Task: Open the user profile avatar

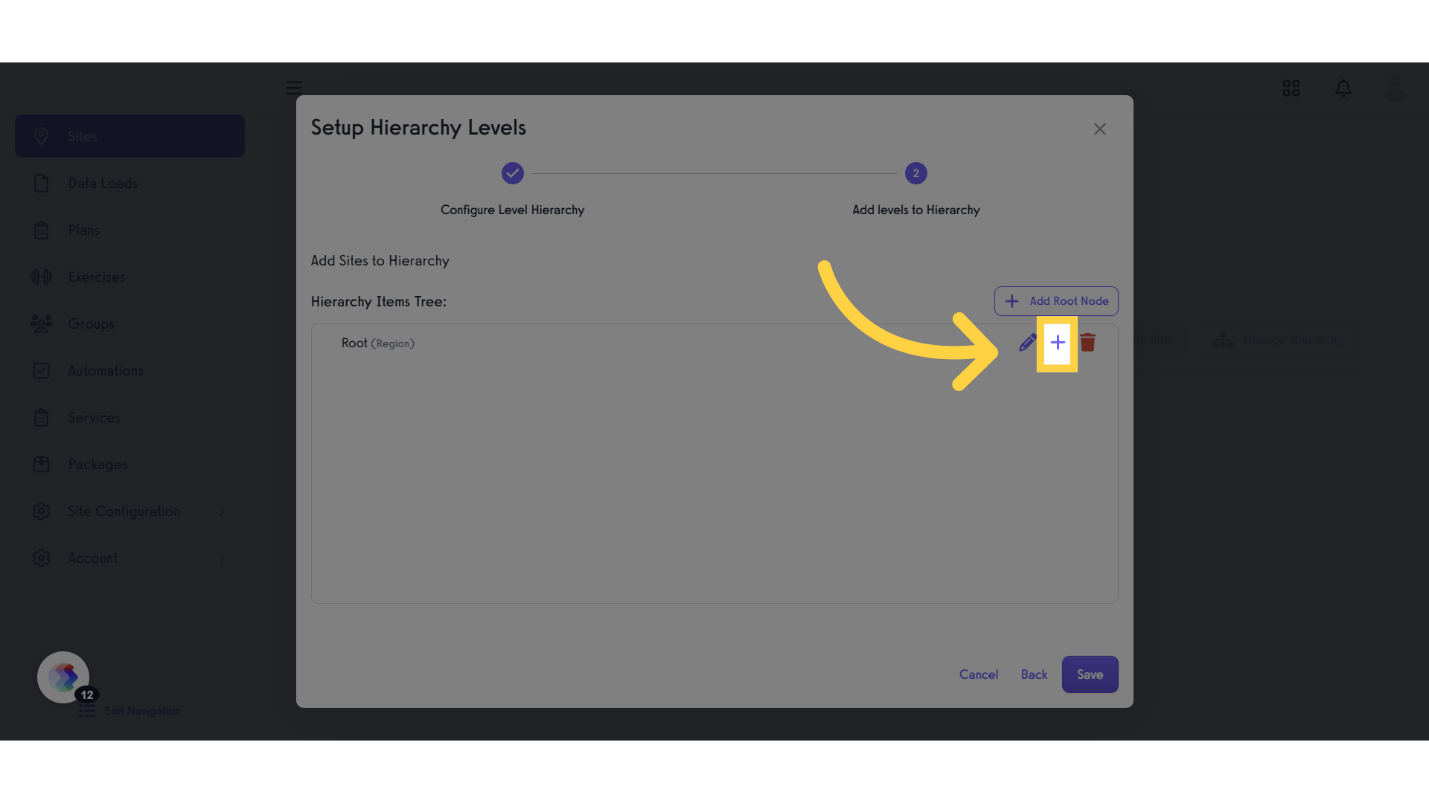Action: click(1395, 88)
